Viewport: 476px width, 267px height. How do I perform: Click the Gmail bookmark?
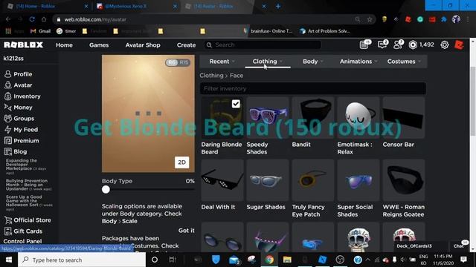[x=40, y=31]
